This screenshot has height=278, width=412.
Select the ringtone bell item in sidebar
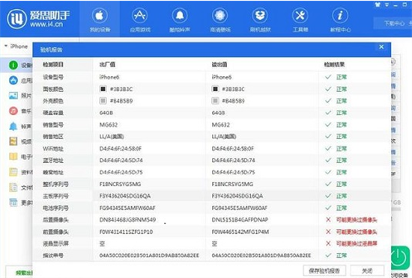[x=13, y=126]
